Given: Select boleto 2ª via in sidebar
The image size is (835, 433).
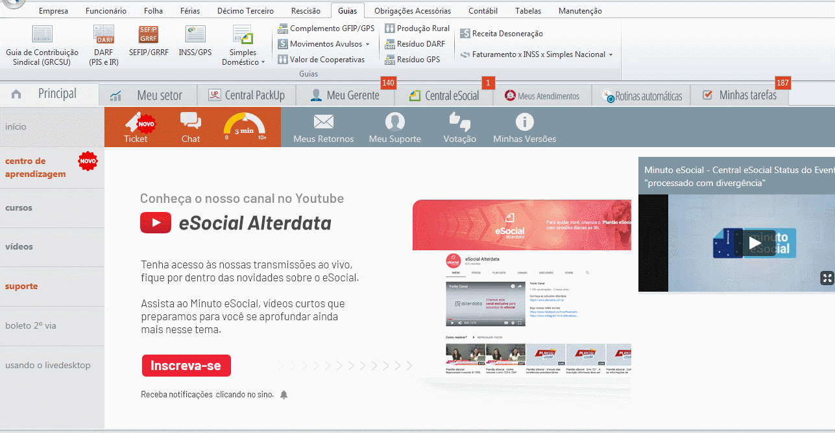Looking at the screenshot, I should (52, 326).
